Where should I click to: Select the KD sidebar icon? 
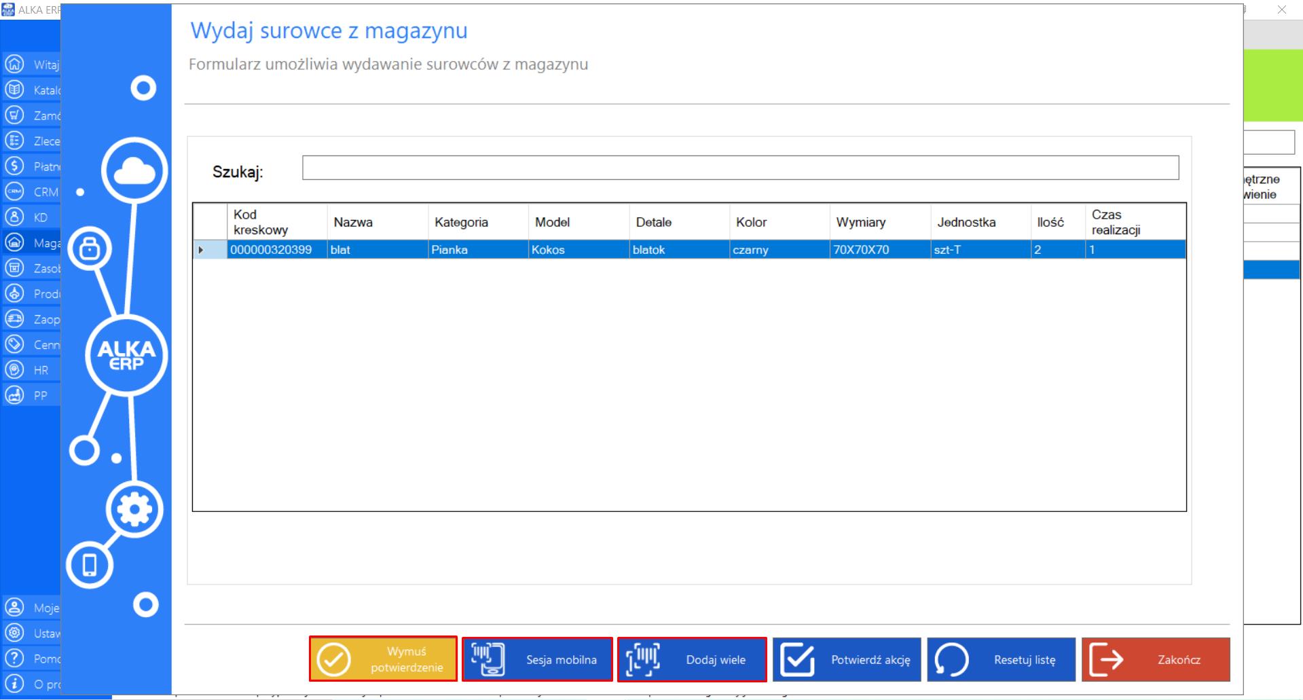pos(14,217)
